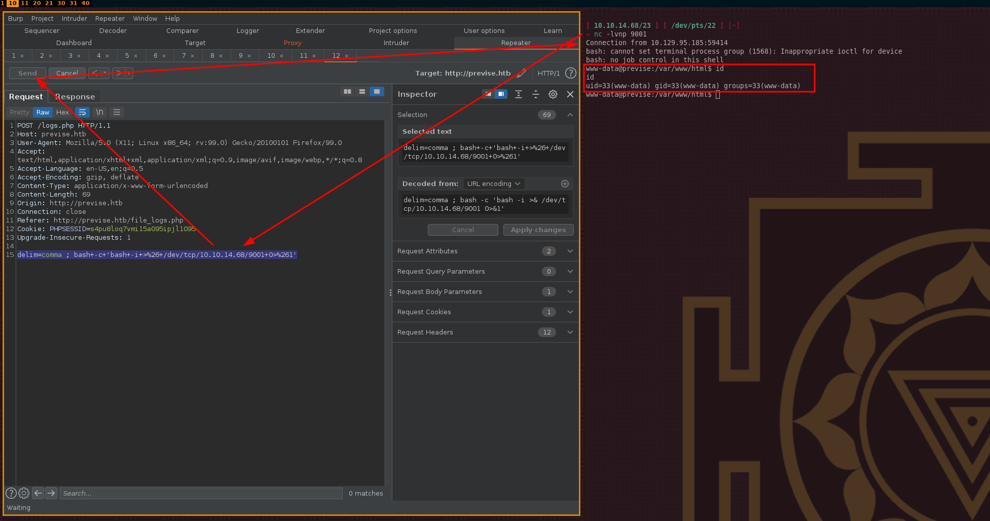990x521 pixels.
Task: Select Pretty view mode
Action: tap(20, 112)
